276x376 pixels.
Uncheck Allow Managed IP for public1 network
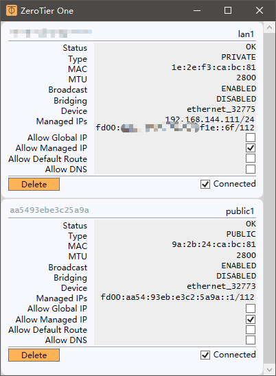251,319
